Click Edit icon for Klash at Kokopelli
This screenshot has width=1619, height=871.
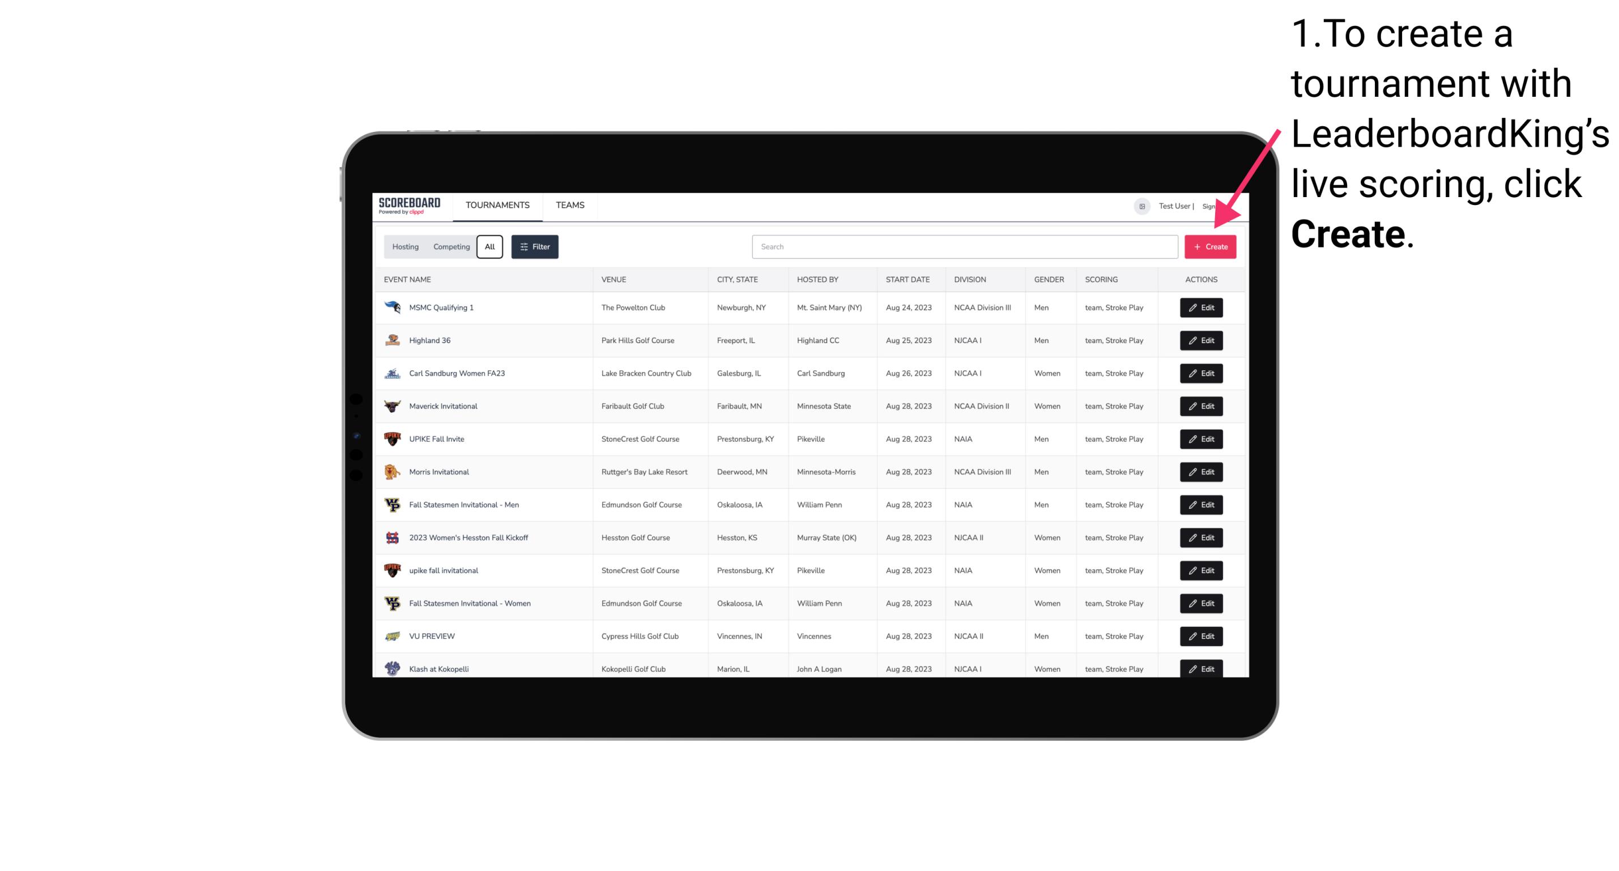click(1202, 669)
